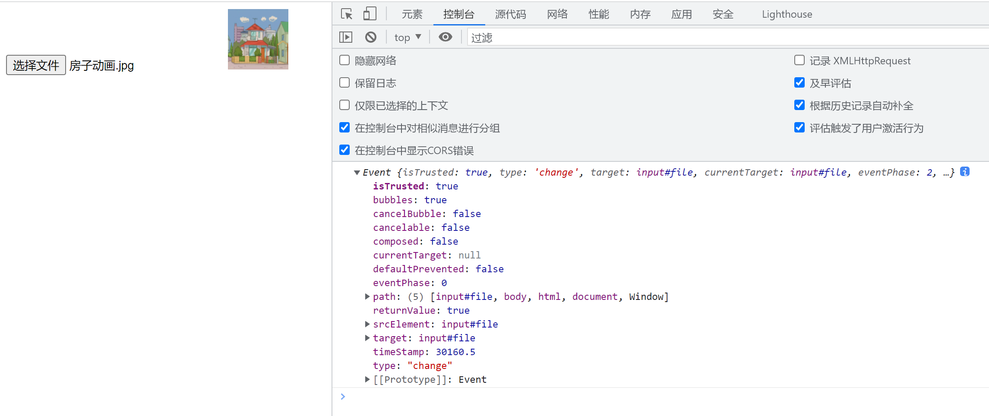Click the house preview thumbnail image
Viewport: 989px width, 416px height.
258,39
